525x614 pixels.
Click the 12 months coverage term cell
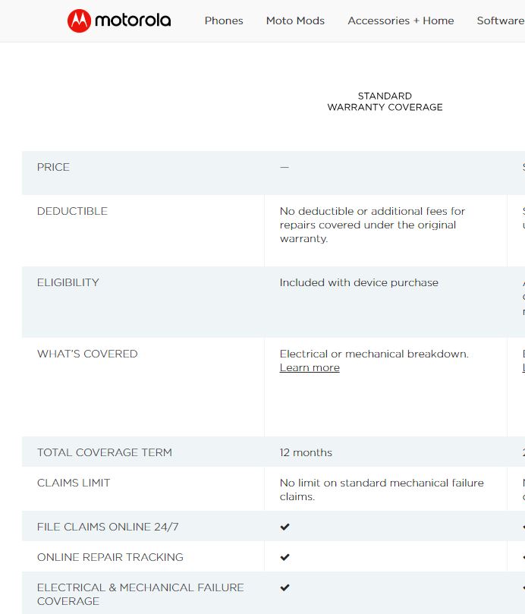click(x=306, y=452)
